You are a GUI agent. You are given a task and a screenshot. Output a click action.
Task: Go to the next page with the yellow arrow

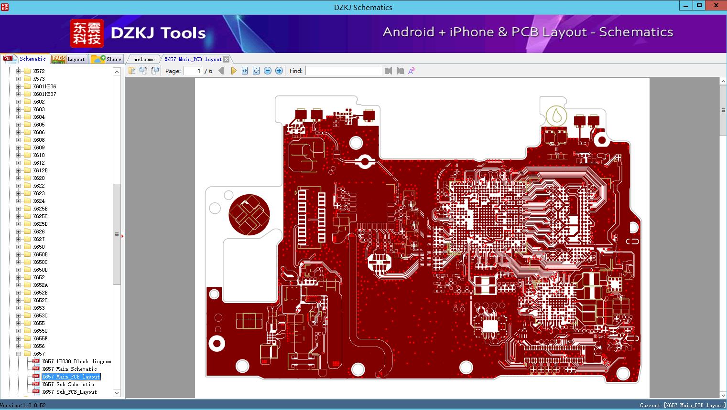(x=234, y=70)
